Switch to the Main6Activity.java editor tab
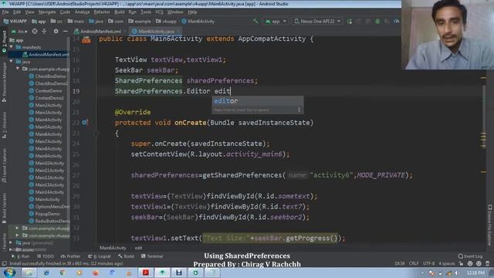This screenshot has height=278, width=494. point(156,31)
